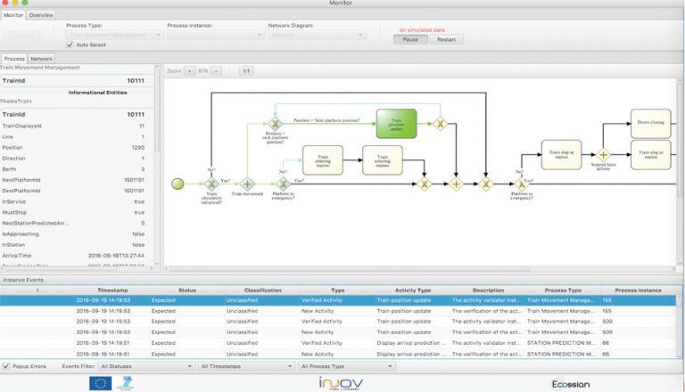Click the Stopped train actions gateway
The height and width of the screenshot is (392, 685).
click(603, 154)
